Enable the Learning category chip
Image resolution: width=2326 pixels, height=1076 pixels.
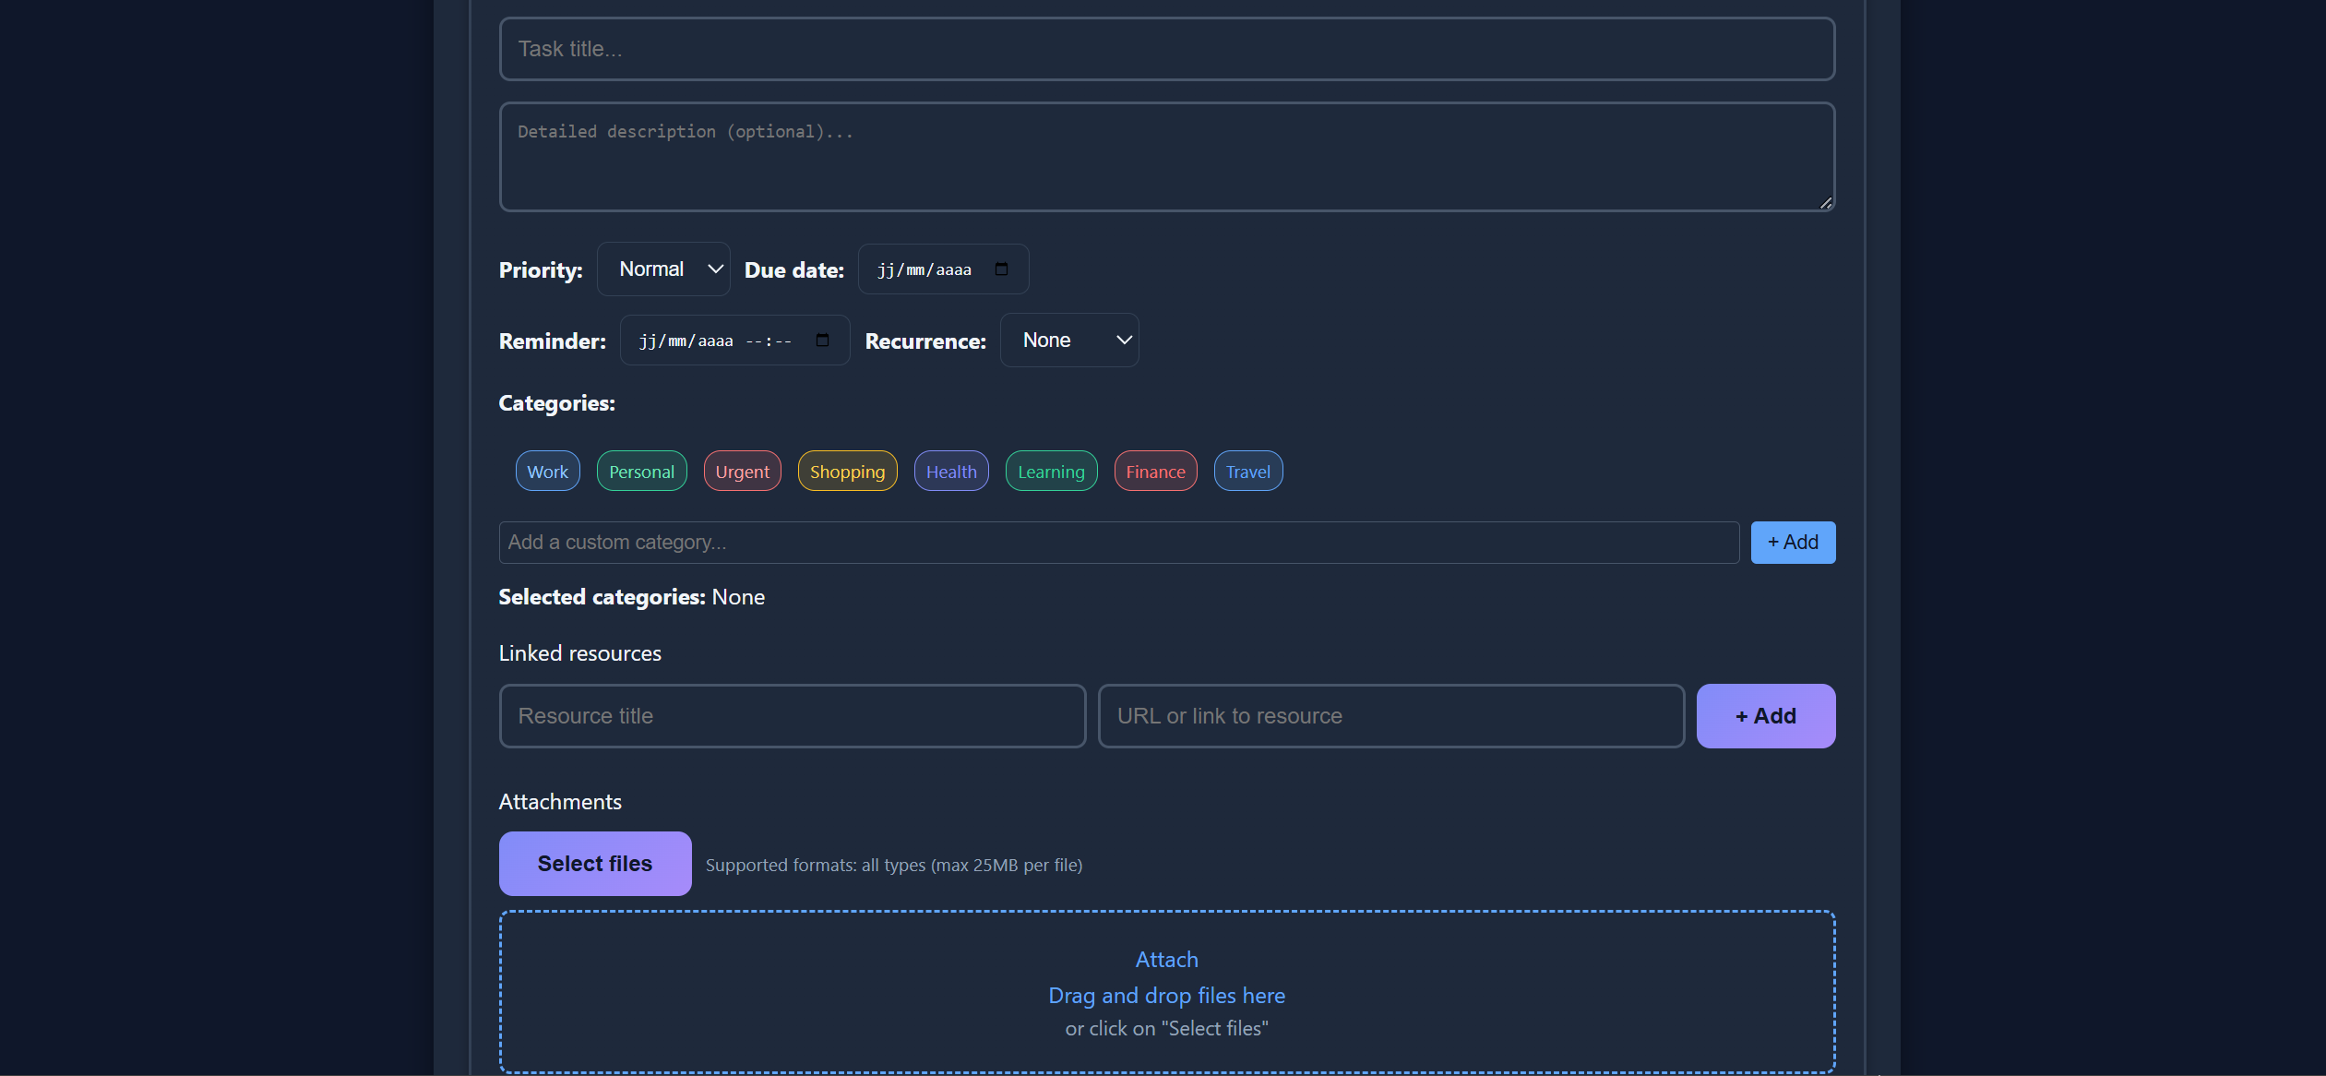tap(1051, 472)
